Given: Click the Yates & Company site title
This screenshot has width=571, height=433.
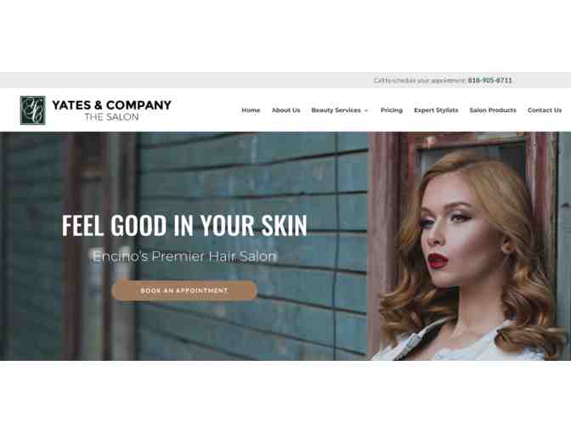Looking at the screenshot, I should click(111, 105).
